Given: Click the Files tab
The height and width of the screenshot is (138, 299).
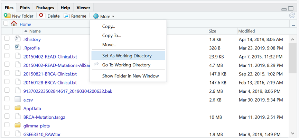Looking at the screenshot, I should (9, 8).
